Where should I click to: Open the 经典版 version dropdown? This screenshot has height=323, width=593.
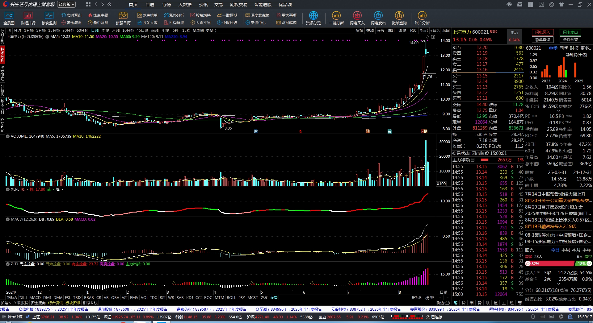(66, 4)
